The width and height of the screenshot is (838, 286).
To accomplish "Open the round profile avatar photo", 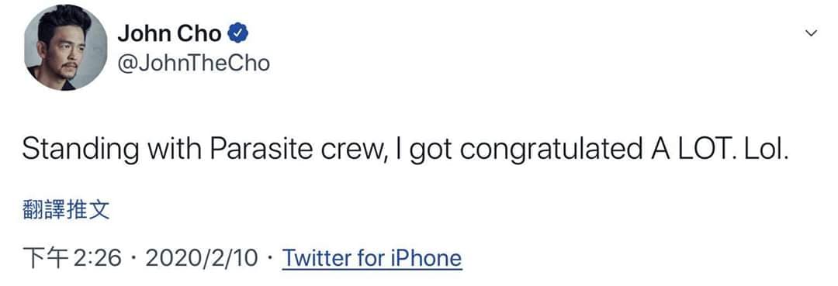I will click(64, 47).
